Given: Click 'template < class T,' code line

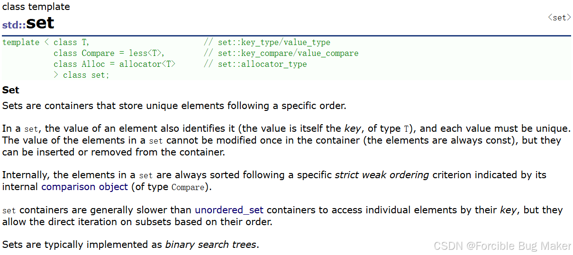Looking at the screenshot, I should click(46, 42).
